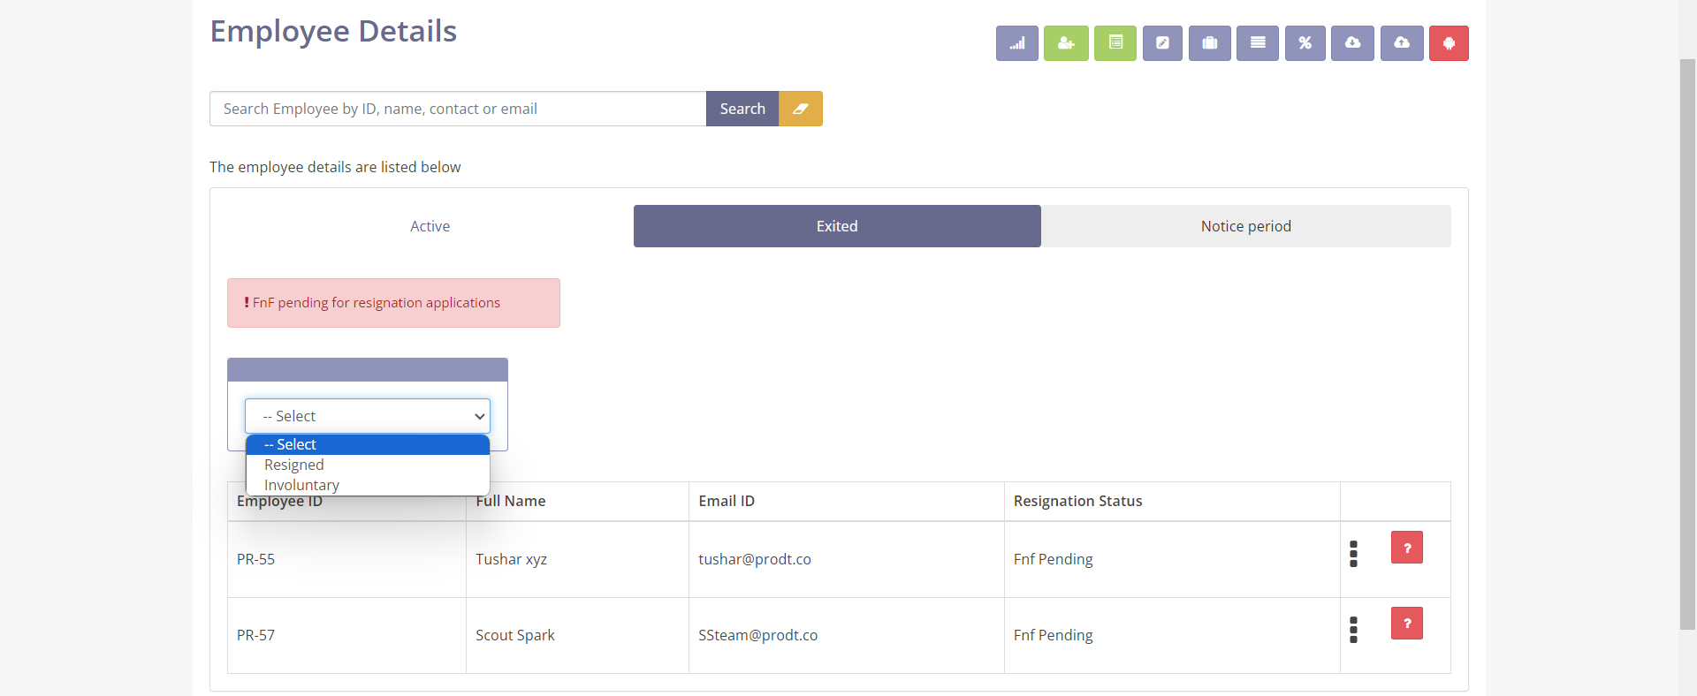The image size is (1697, 696).
Task: Click the cloud download icon button
Action: click(x=1352, y=43)
